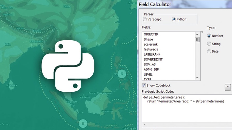Viewport: 232px width, 130px height.
Task: Click the Singapore label on the map
Action: [72, 102]
